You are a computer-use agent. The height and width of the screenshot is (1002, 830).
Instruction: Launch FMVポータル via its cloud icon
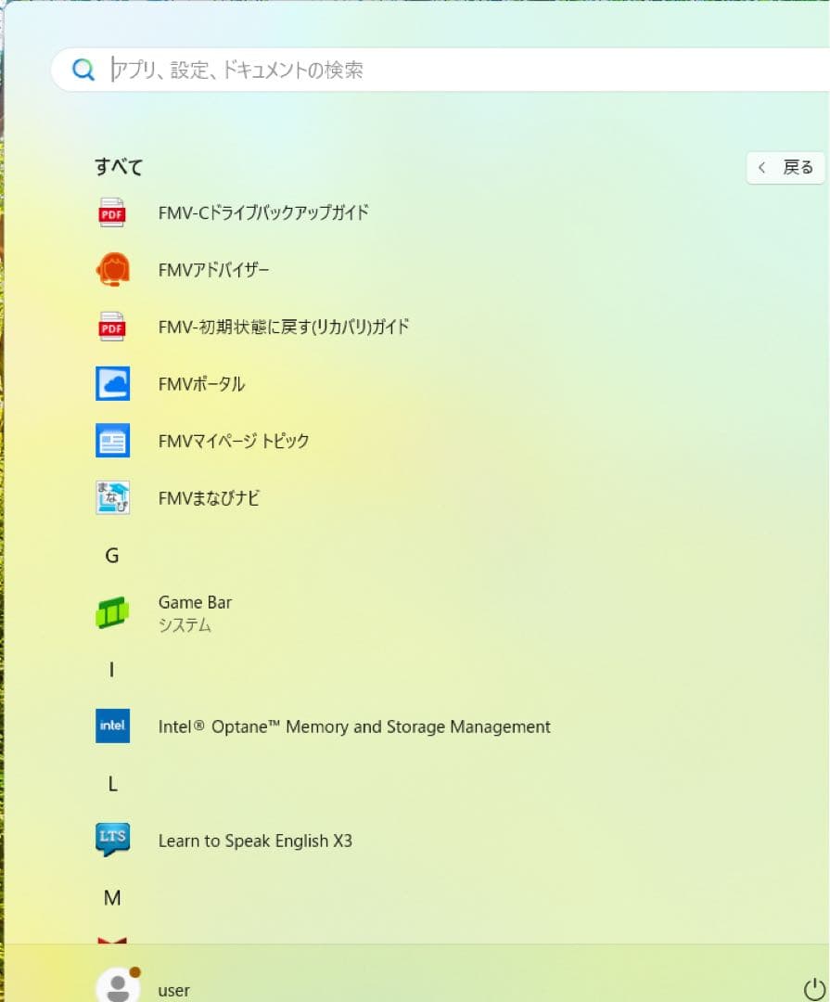coord(112,383)
